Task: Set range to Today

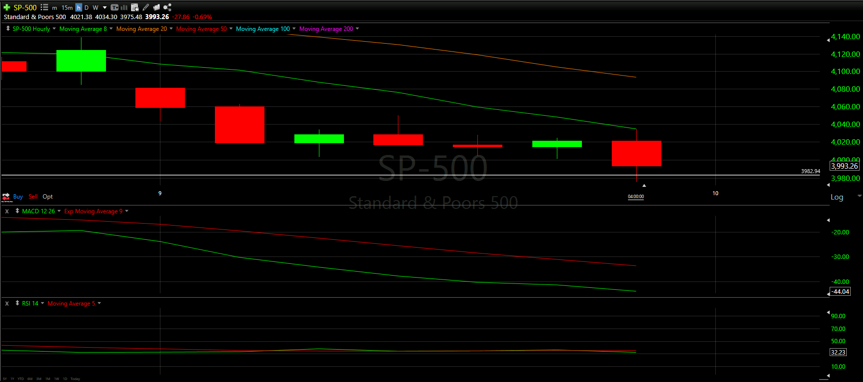Action: pos(75,379)
